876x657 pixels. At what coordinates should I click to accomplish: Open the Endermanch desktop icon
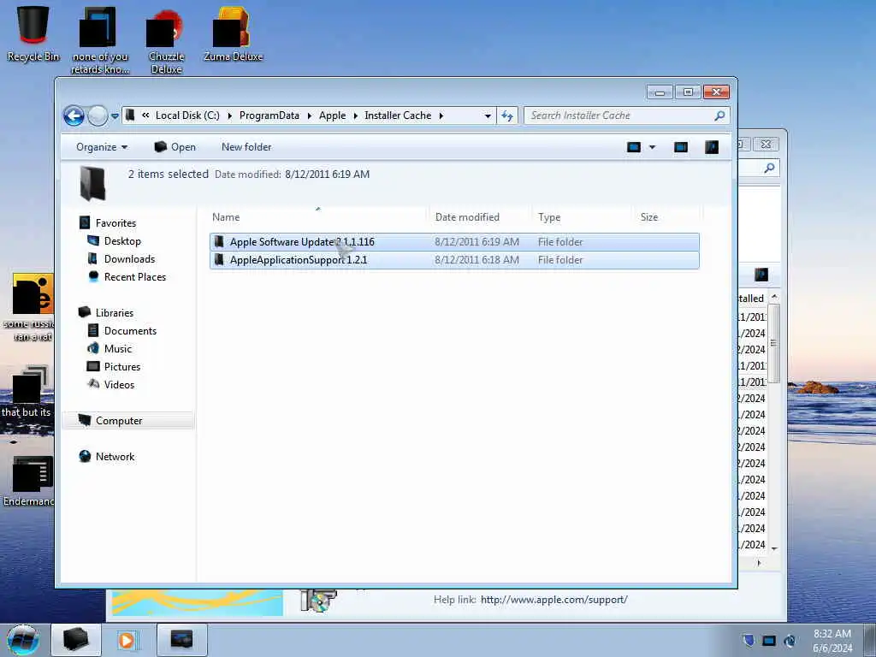click(28, 481)
